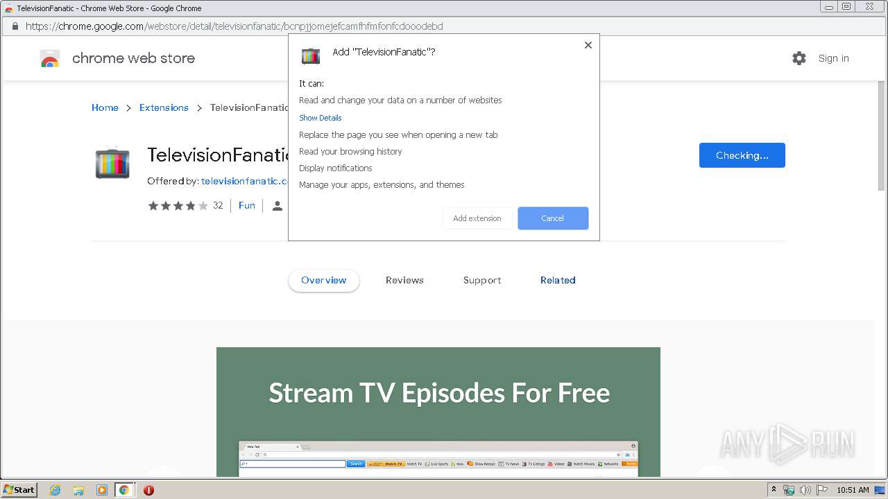Select the Support tab
The image size is (888, 499).
[482, 281]
